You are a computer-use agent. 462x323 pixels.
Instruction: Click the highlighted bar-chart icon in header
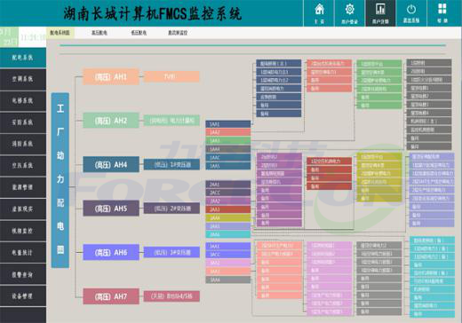pyautogui.click(x=380, y=13)
